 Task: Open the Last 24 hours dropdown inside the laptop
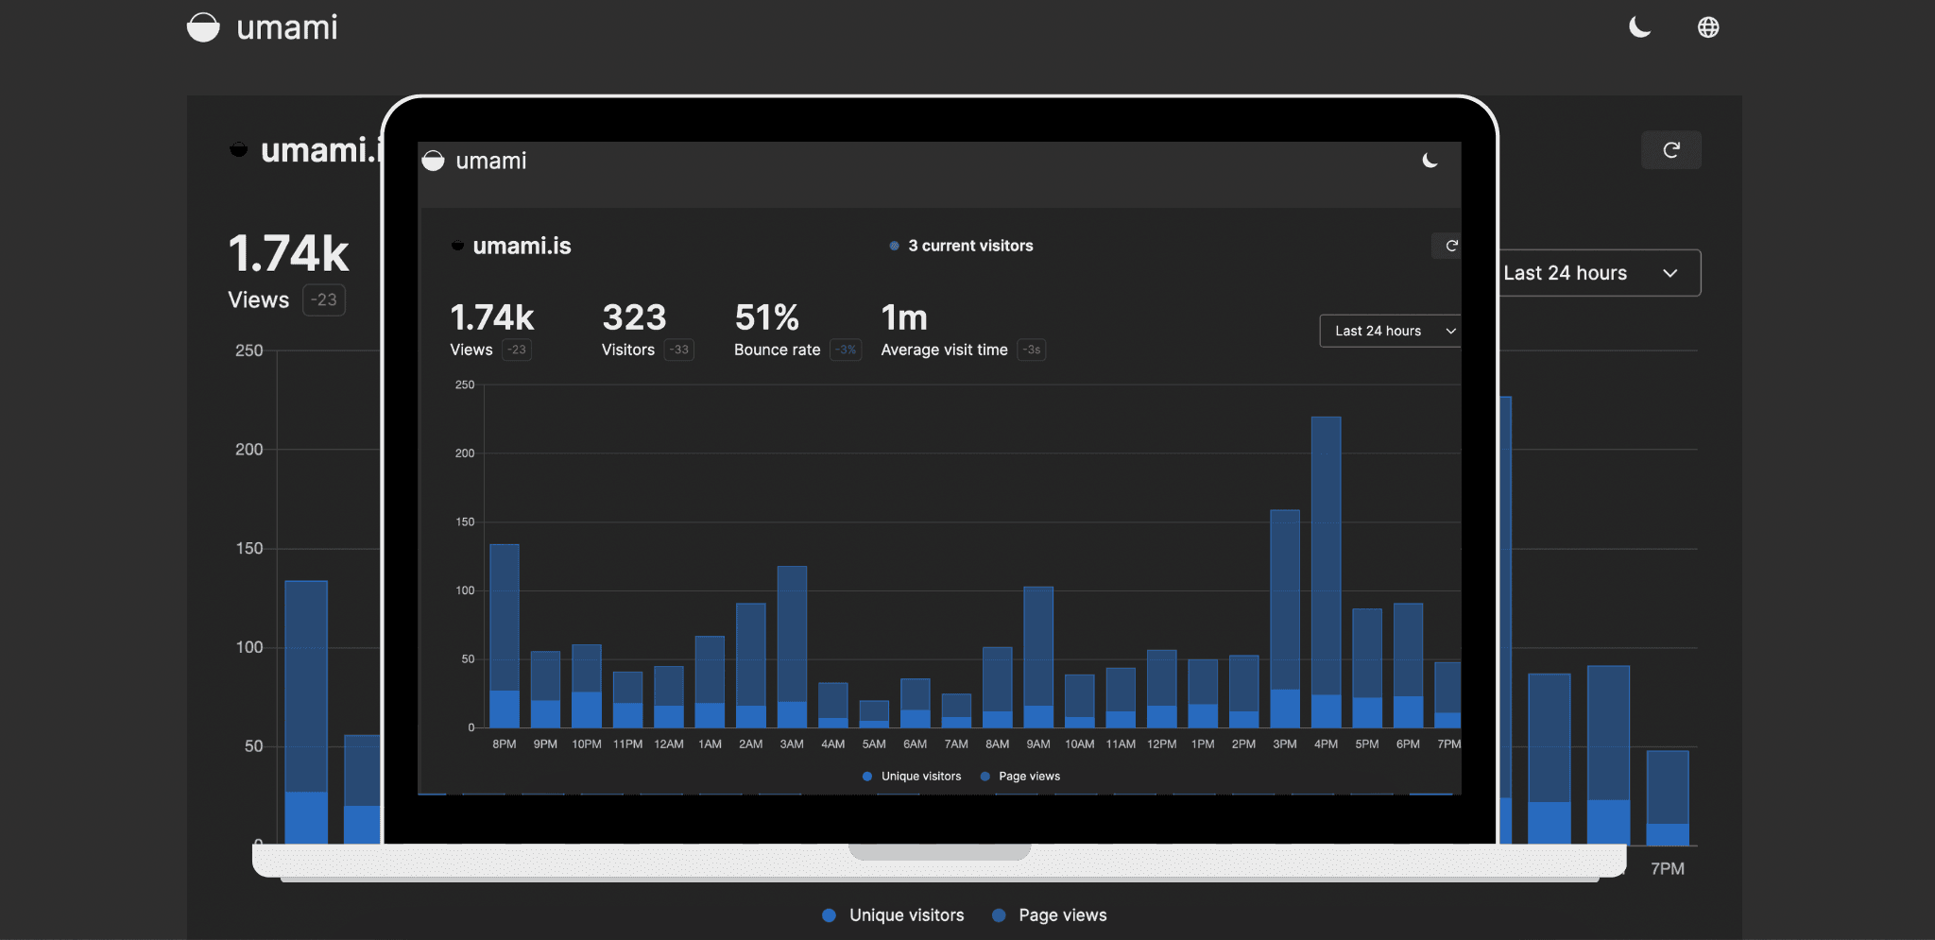[1390, 331]
